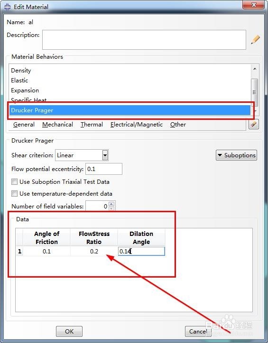Select row 1 header in data table
The height and width of the screenshot is (343, 268).
(x=19, y=252)
